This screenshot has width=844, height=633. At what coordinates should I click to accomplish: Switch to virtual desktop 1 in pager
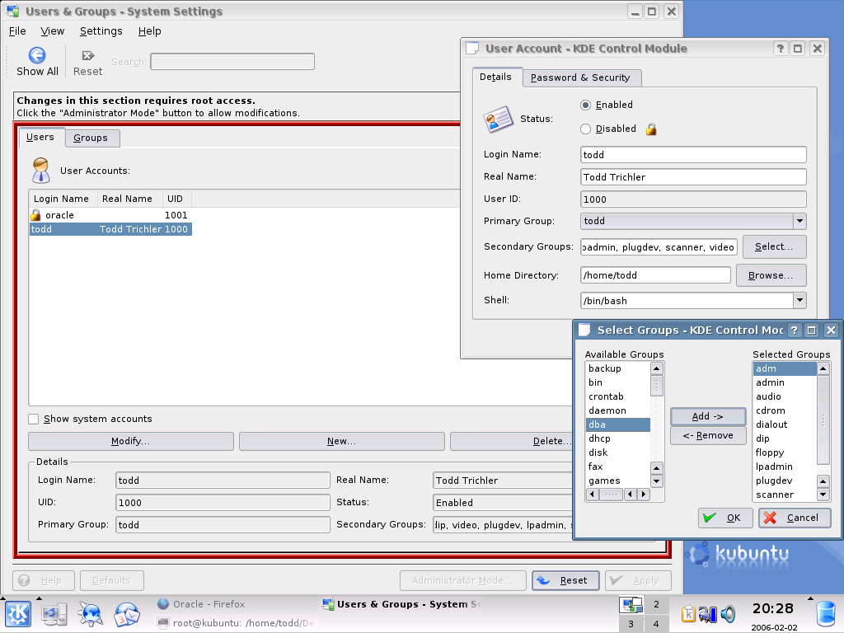coord(631,604)
